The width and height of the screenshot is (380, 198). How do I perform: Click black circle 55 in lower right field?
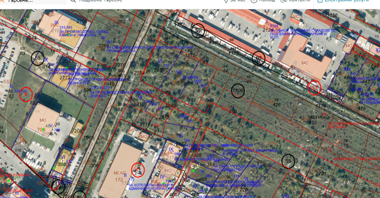pos(288,162)
